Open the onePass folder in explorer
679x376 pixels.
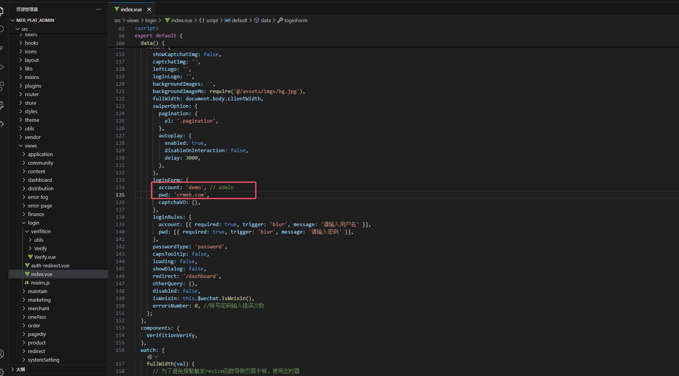coord(37,317)
